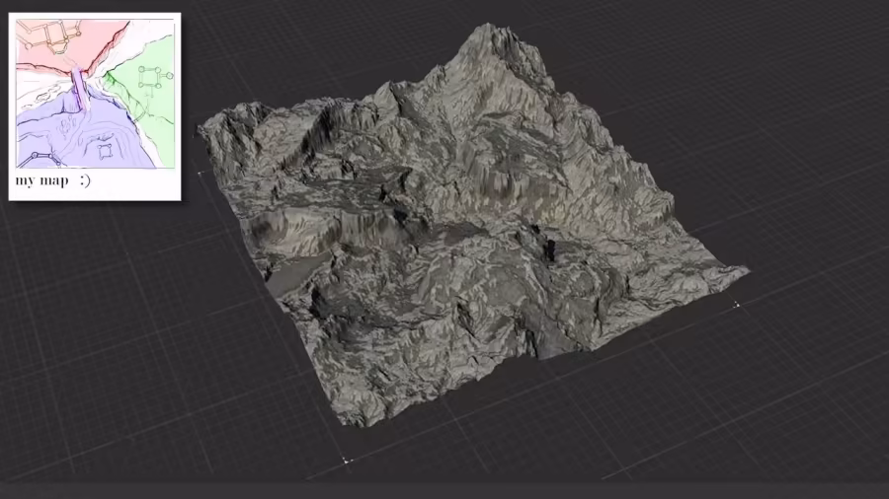The height and width of the screenshot is (499, 889).
Task: Click the center of the 3D terrain mesh
Action: [464, 227]
